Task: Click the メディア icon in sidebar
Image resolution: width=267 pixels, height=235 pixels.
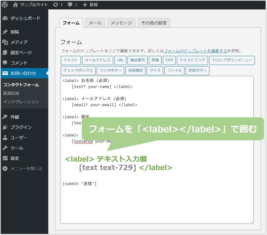Action: 5,42
